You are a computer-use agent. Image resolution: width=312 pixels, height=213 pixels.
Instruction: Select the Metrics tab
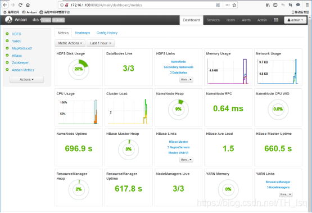[x=63, y=33]
